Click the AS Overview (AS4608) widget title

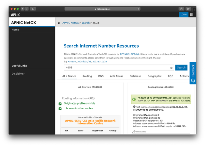coord(90,87)
